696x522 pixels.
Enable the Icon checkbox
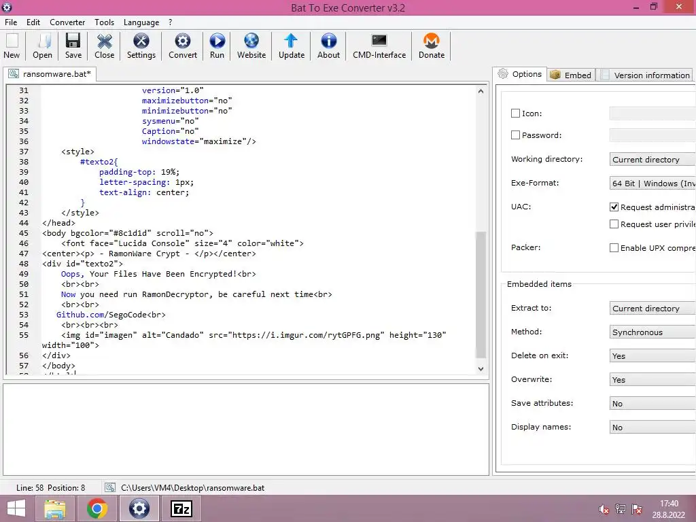pyautogui.click(x=515, y=114)
